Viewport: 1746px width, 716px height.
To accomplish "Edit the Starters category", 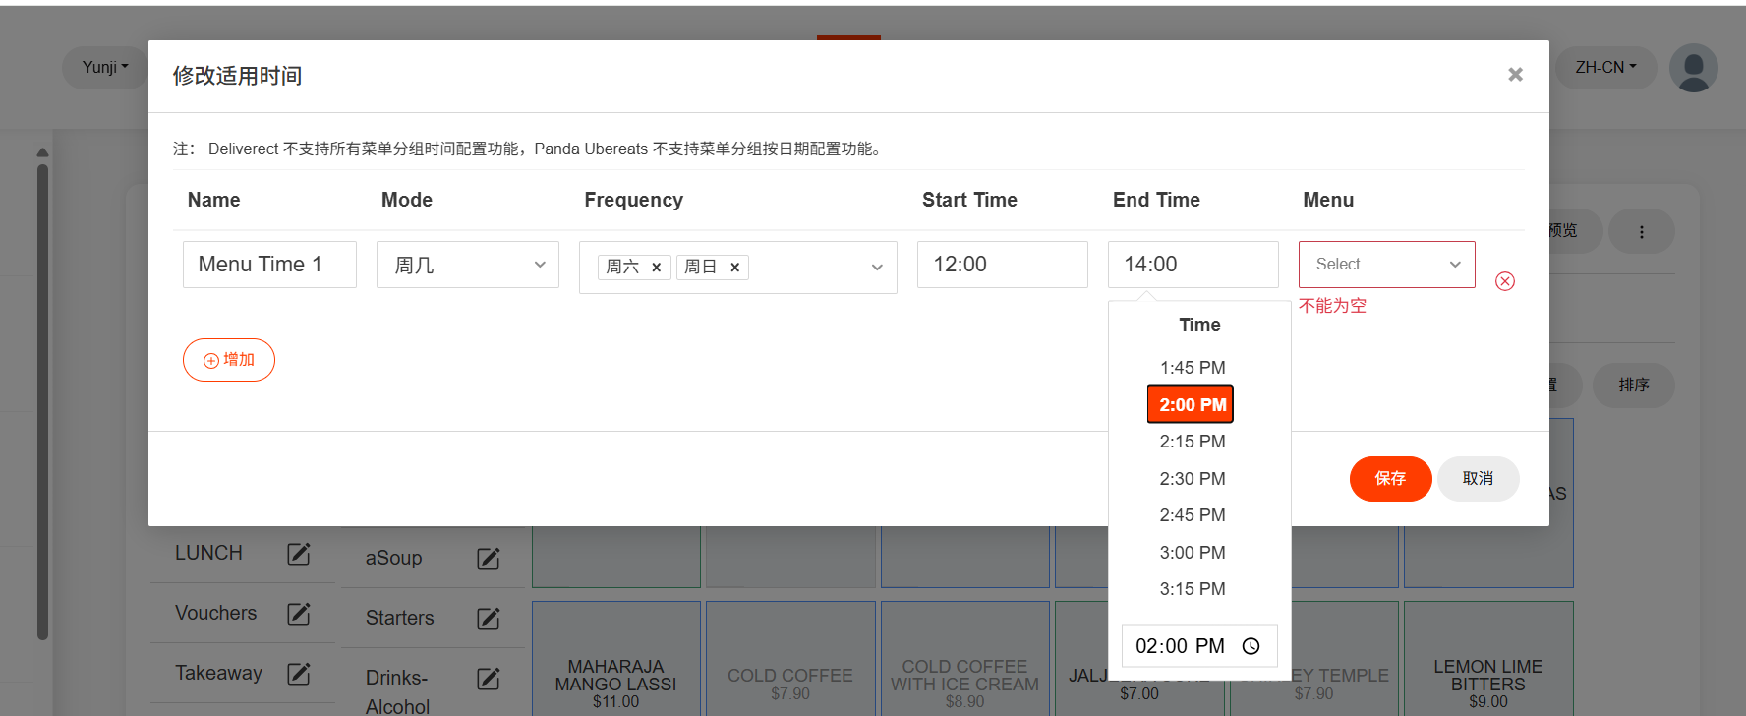I will pyautogui.click(x=489, y=619).
